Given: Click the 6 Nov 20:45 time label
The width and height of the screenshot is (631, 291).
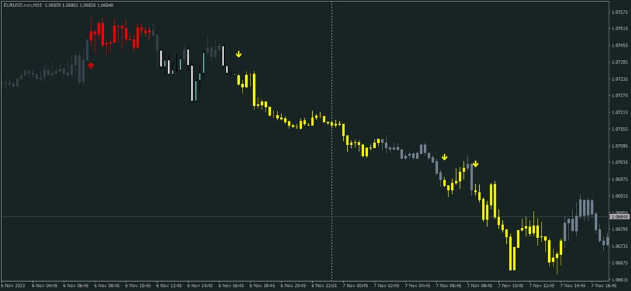Looking at the screenshot, I should coord(293,286).
